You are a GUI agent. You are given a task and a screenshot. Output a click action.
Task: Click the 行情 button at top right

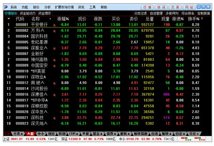tap(147, 7)
